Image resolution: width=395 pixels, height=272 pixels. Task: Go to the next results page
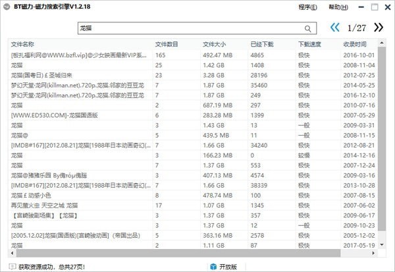click(x=378, y=28)
